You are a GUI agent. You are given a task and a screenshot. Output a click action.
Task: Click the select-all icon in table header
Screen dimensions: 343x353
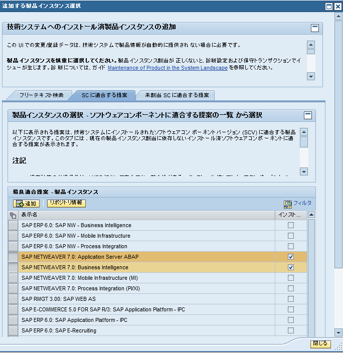13,215
